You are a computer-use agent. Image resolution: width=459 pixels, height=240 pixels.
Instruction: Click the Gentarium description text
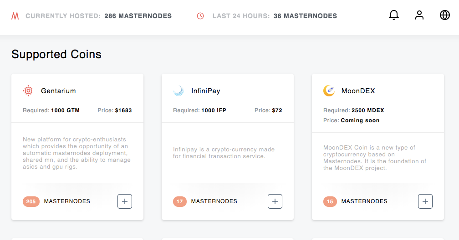pos(76,153)
